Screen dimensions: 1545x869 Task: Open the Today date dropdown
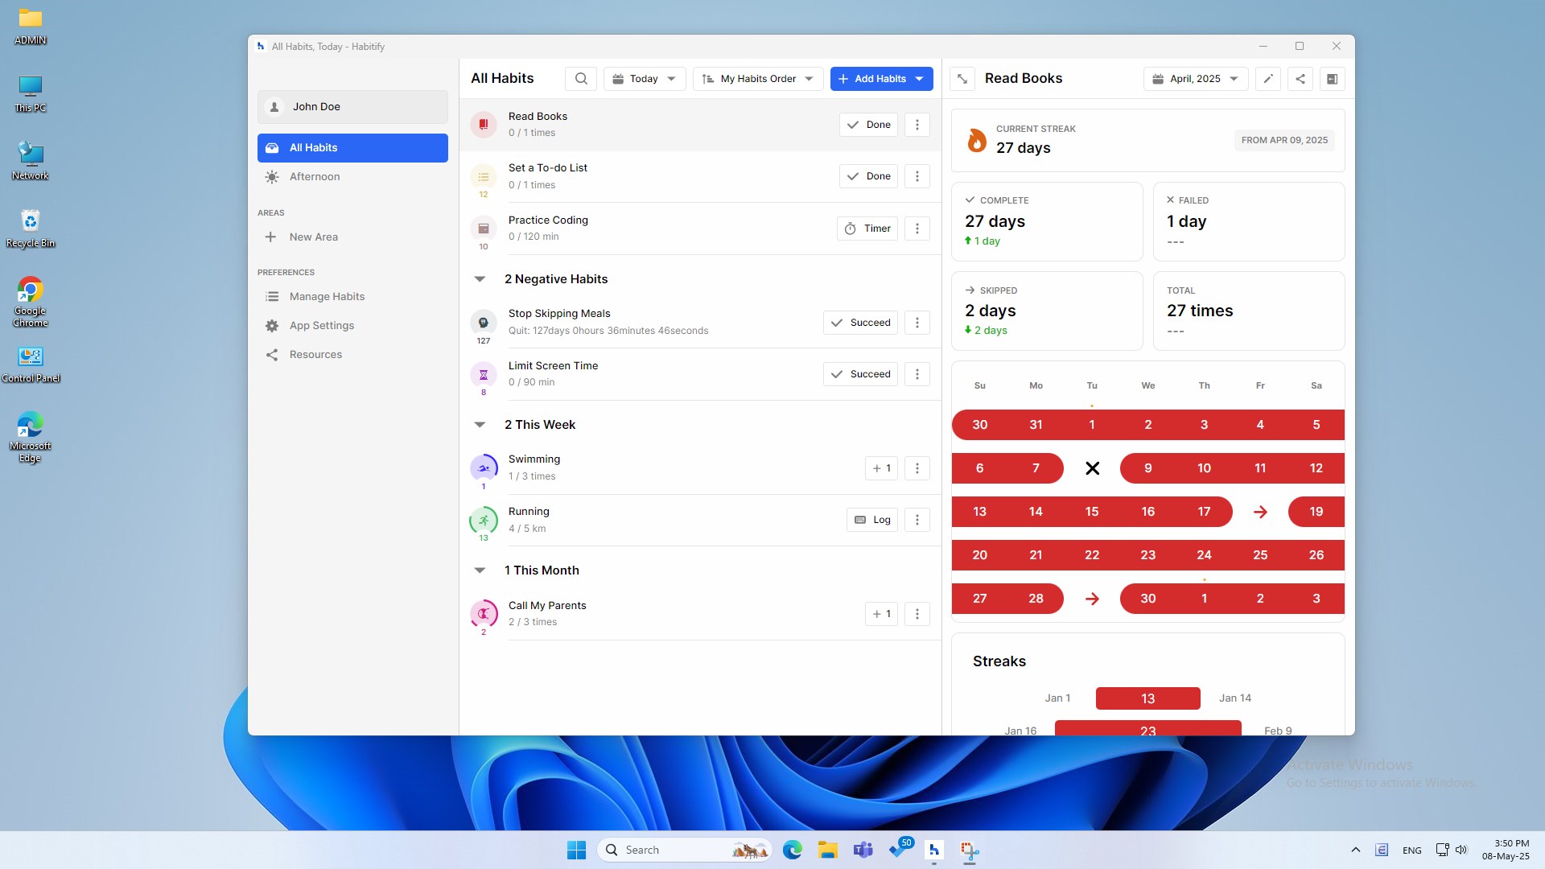(645, 79)
